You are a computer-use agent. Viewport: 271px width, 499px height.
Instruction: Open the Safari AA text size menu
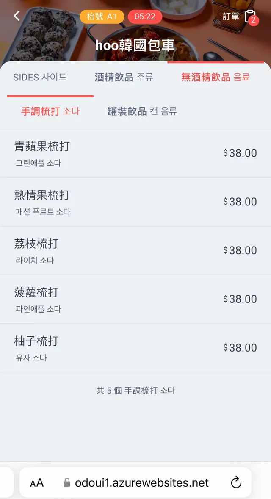click(37, 483)
